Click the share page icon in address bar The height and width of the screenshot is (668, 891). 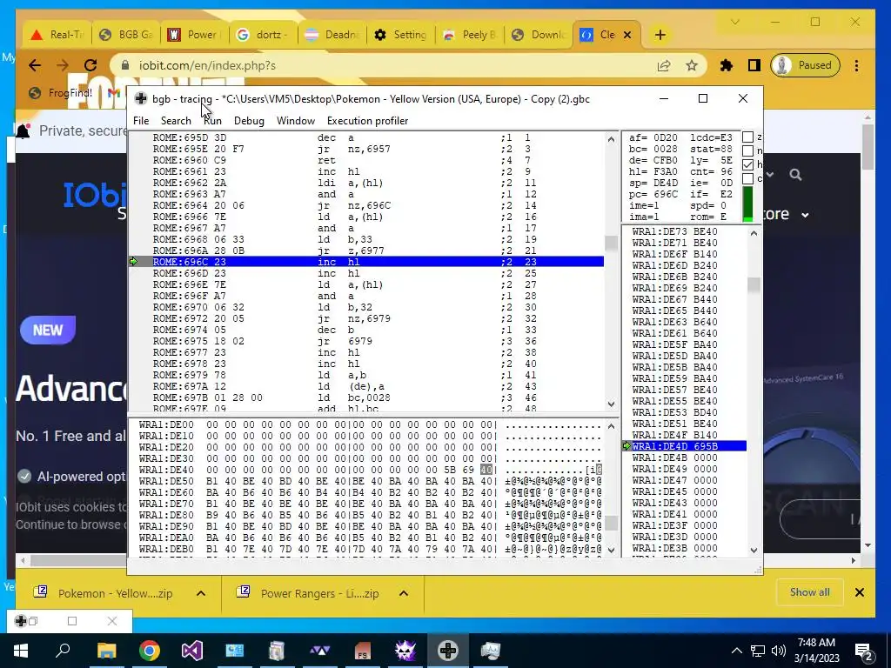tap(664, 65)
